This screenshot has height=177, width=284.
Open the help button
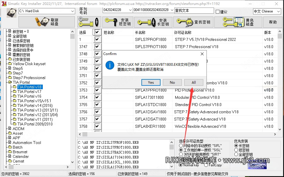tap(273, 22)
